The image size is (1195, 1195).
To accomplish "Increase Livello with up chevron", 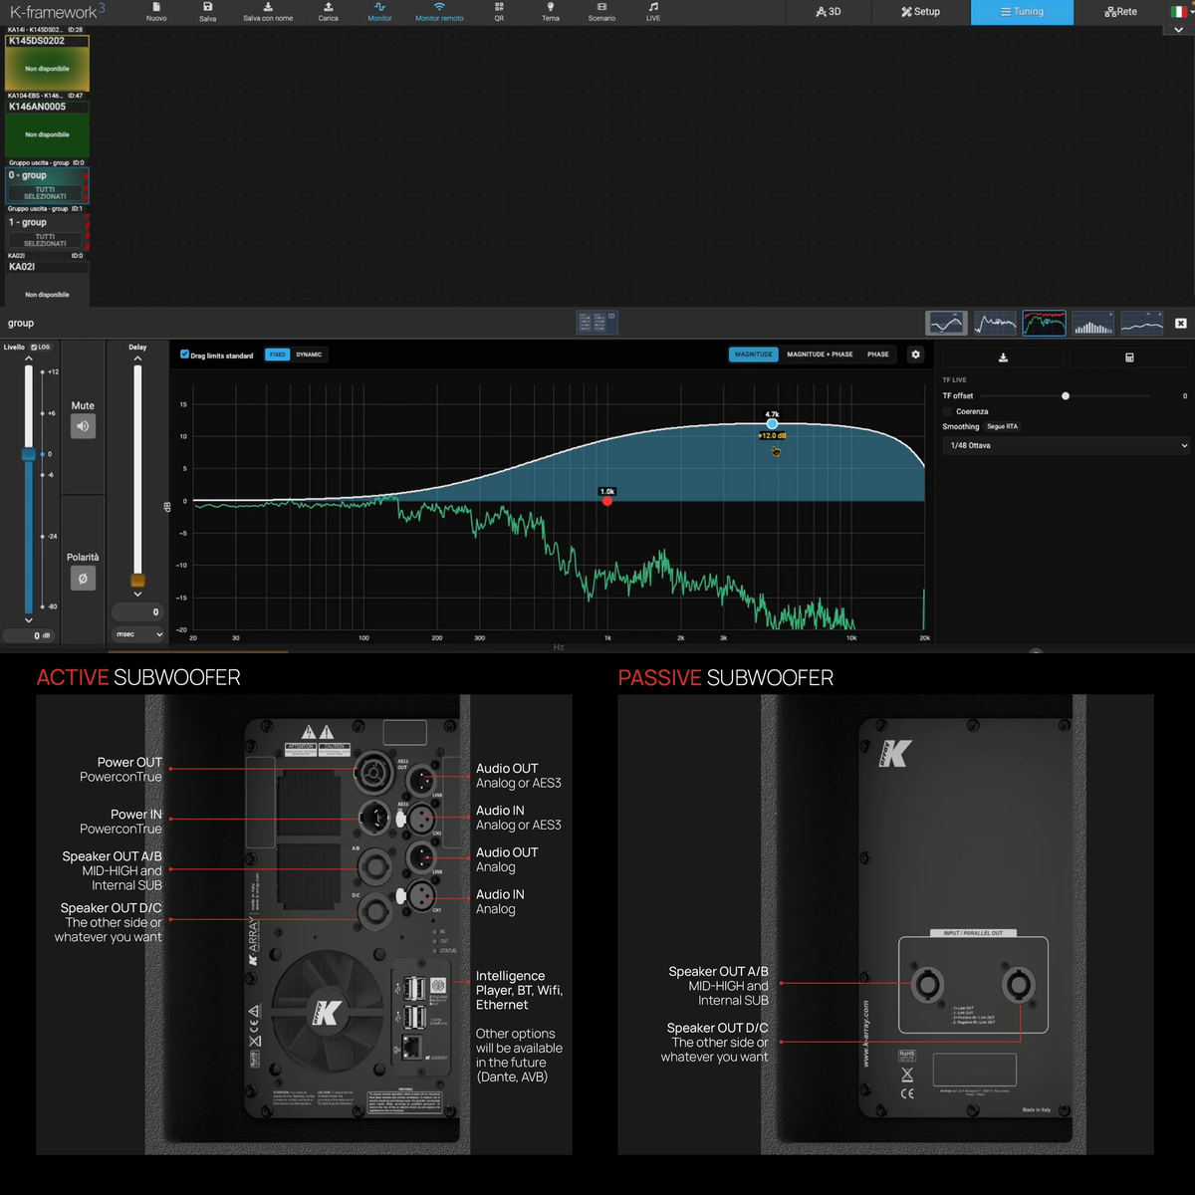I will [29, 358].
